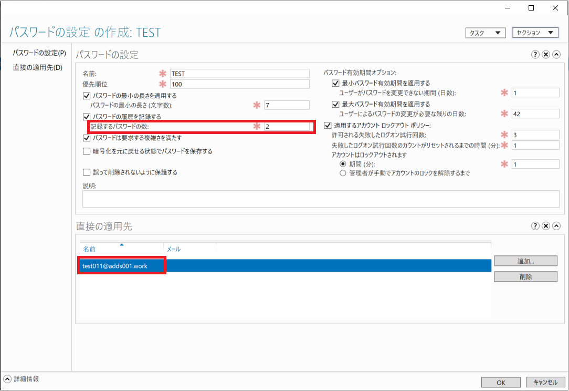
Task: Click the キャンセル button
Action: click(545, 382)
